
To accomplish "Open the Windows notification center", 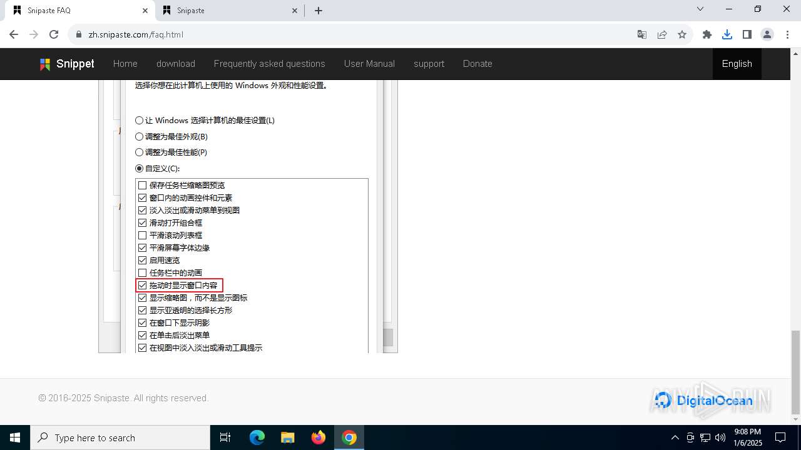I will (x=781, y=437).
